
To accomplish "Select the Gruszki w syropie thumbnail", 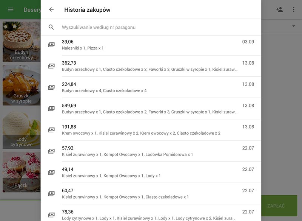I will tap(21, 85).
